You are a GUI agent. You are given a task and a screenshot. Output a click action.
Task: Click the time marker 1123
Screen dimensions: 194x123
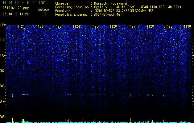pos(58,26)
